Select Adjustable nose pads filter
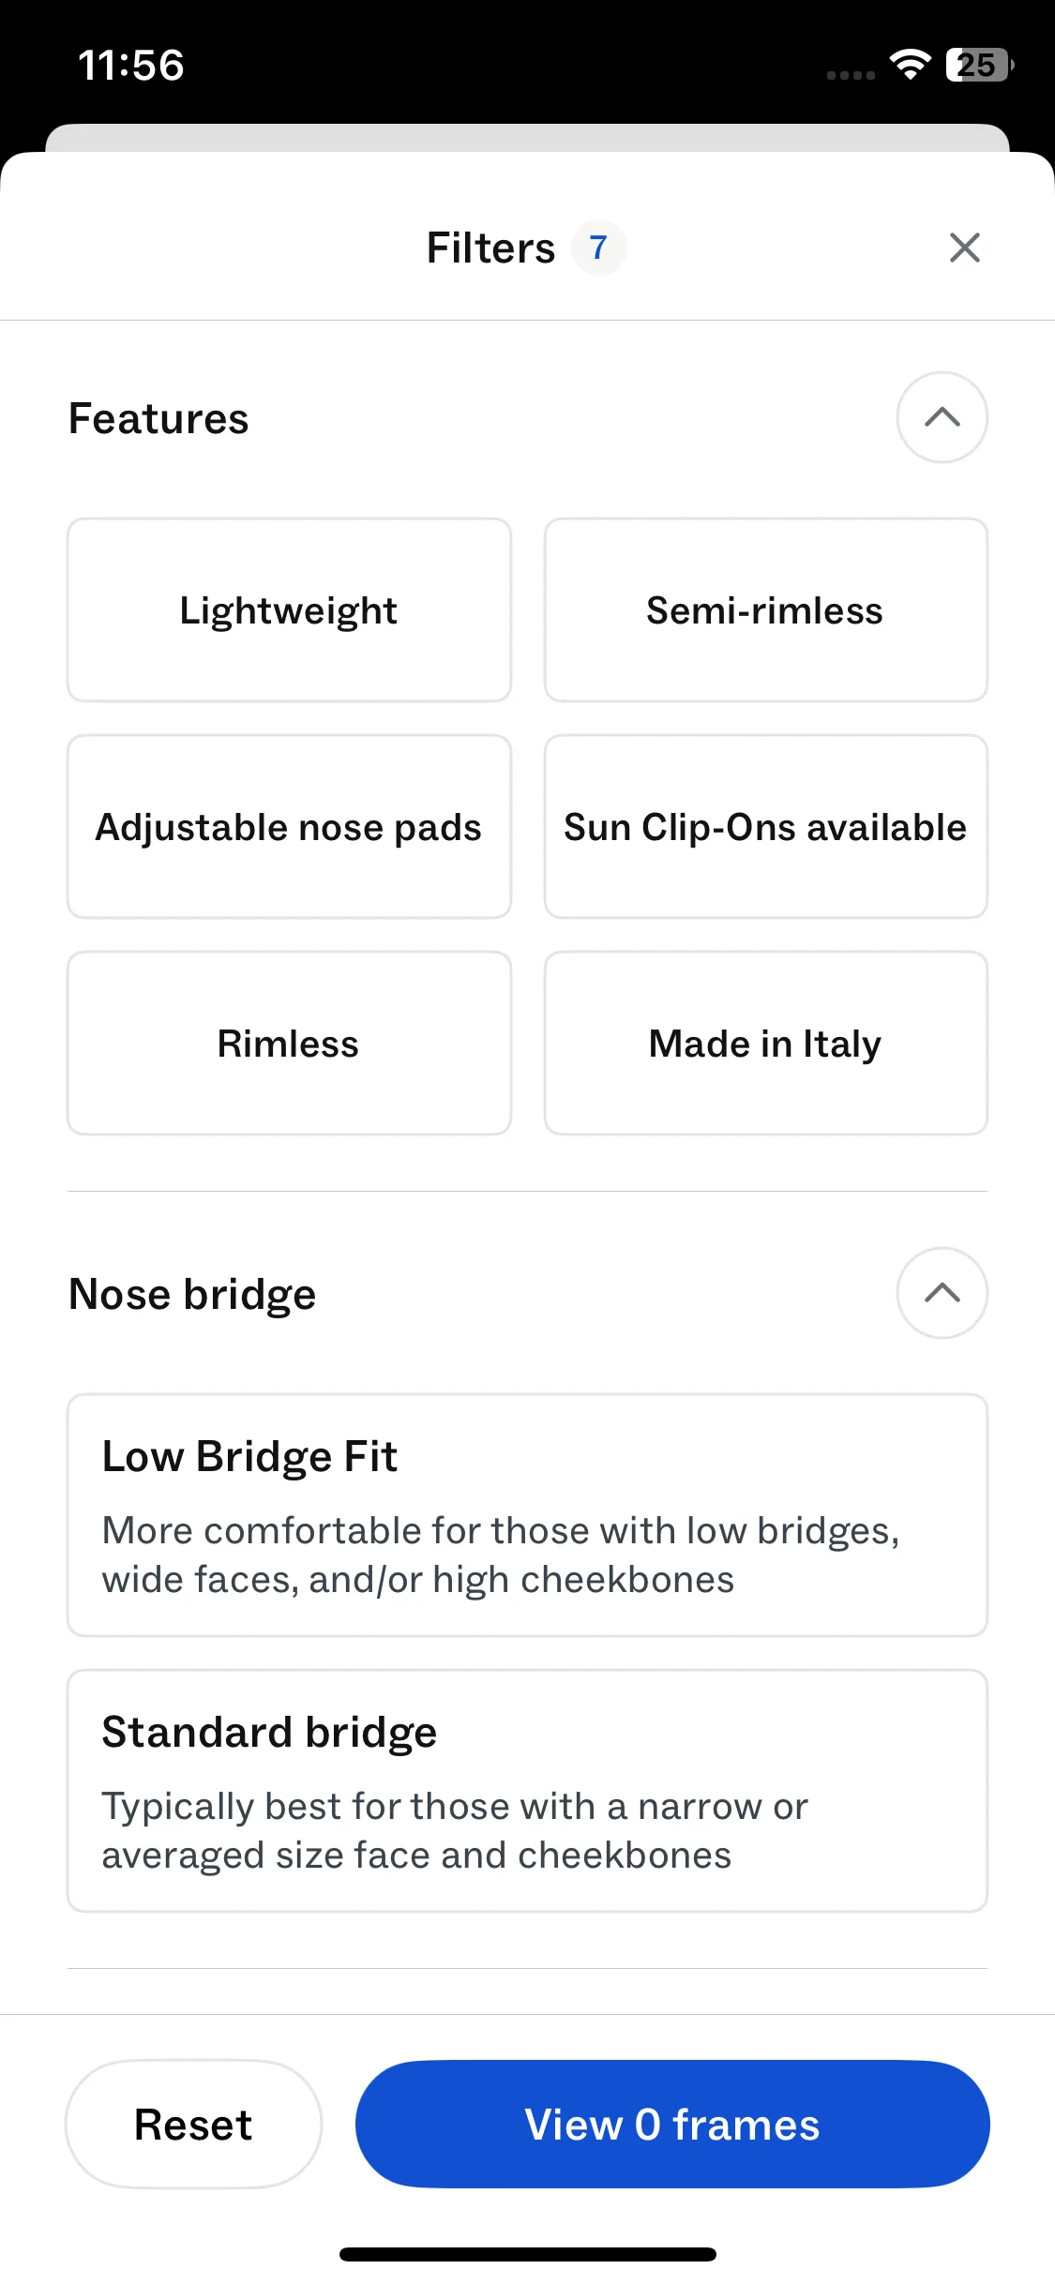This screenshot has width=1055, height=2284. tap(289, 827)
